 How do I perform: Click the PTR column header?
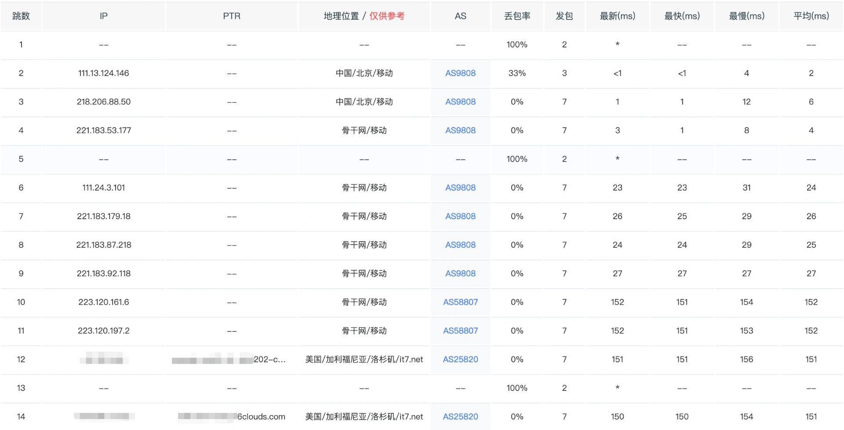[x=232, y=16]
